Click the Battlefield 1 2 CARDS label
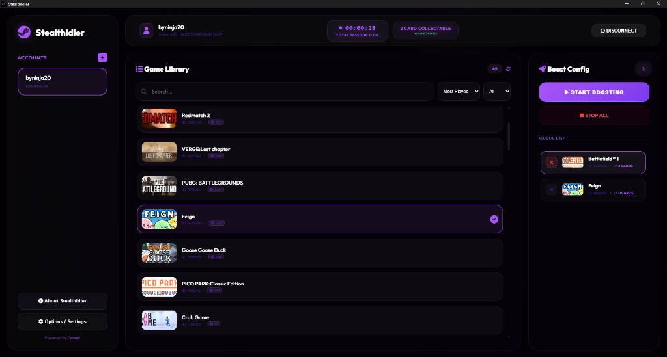This screenshot has height=357, width=667. [623, 166]
